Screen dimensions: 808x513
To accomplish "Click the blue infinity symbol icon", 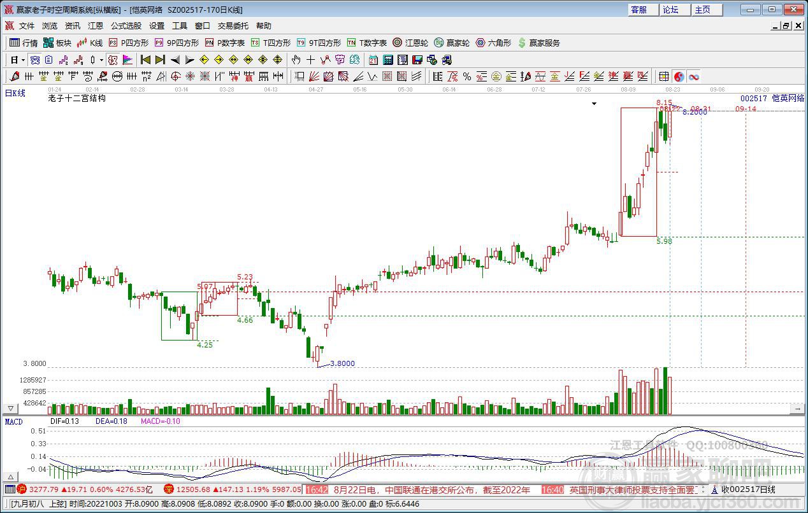I will coord(694,76).
